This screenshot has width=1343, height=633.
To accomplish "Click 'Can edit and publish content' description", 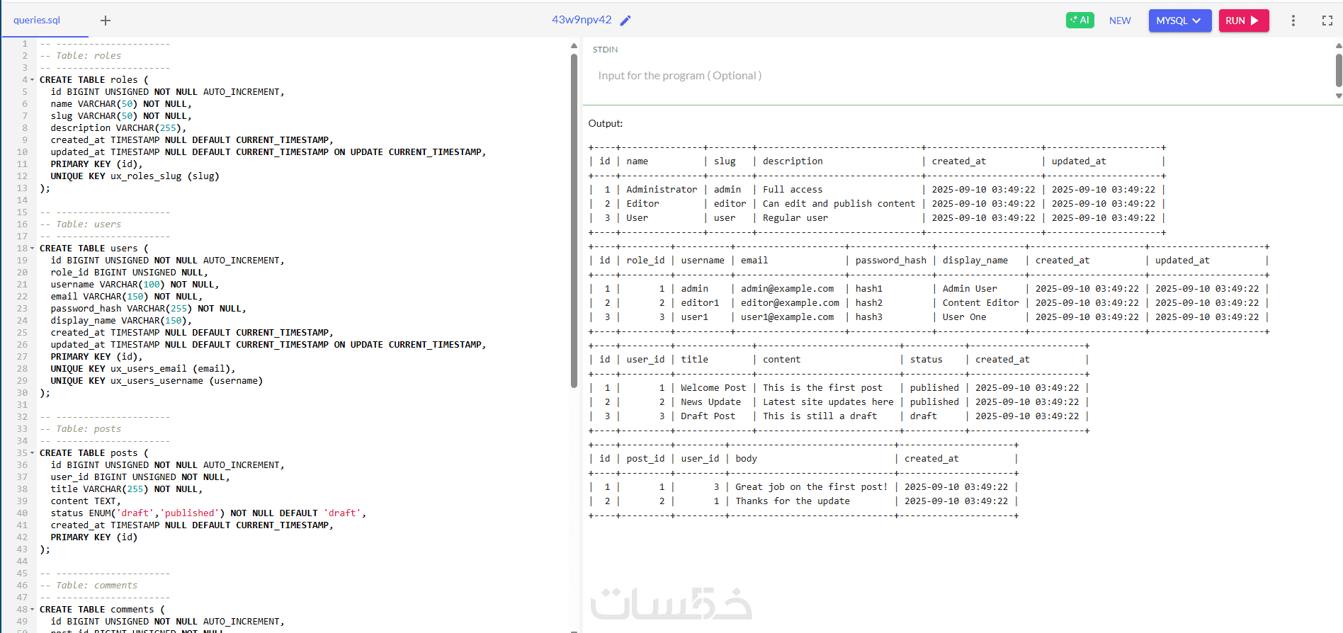I will [839, 204].
